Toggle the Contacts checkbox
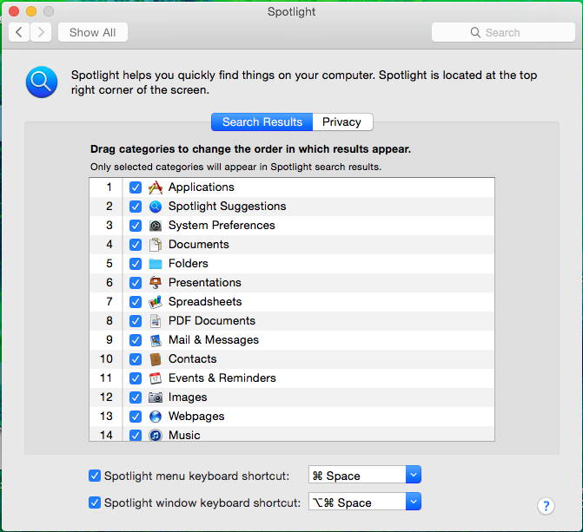The image size is (583, 532). tap(136, 359)
